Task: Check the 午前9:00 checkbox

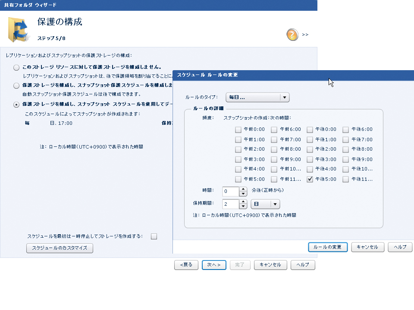Action: point(274,159)
